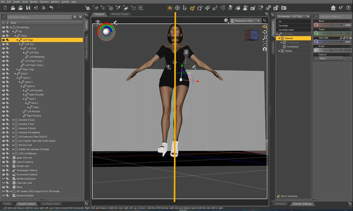Switch to the Translate tool
This screenshot has height=211, width=353.
[x=207, y=8]
